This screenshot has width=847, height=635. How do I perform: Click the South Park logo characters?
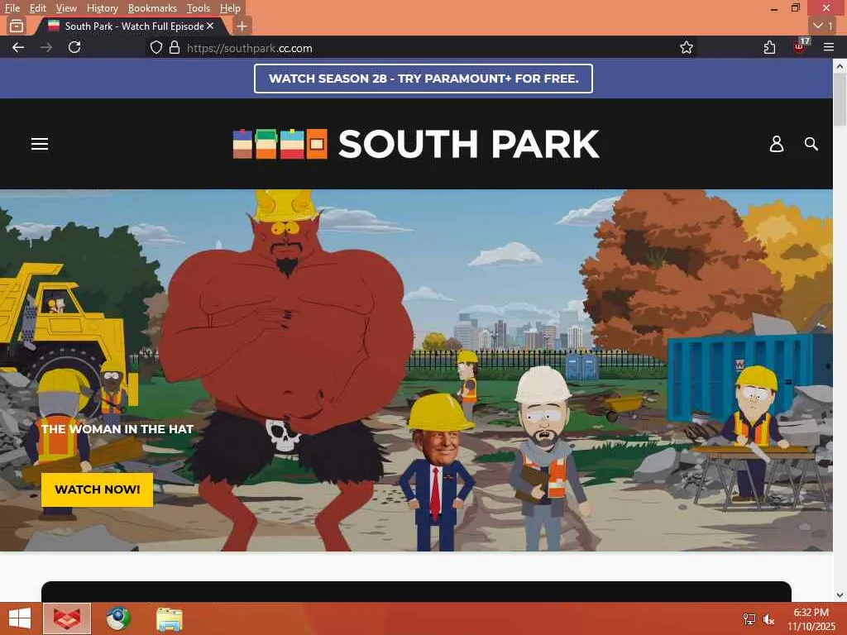[280, 144]
